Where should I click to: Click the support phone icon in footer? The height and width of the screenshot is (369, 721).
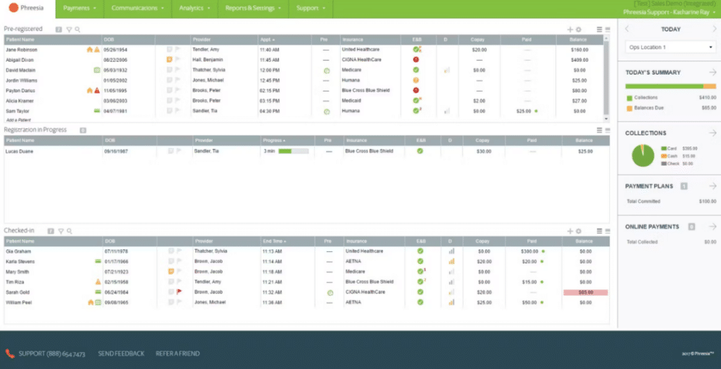pos(10,354)
